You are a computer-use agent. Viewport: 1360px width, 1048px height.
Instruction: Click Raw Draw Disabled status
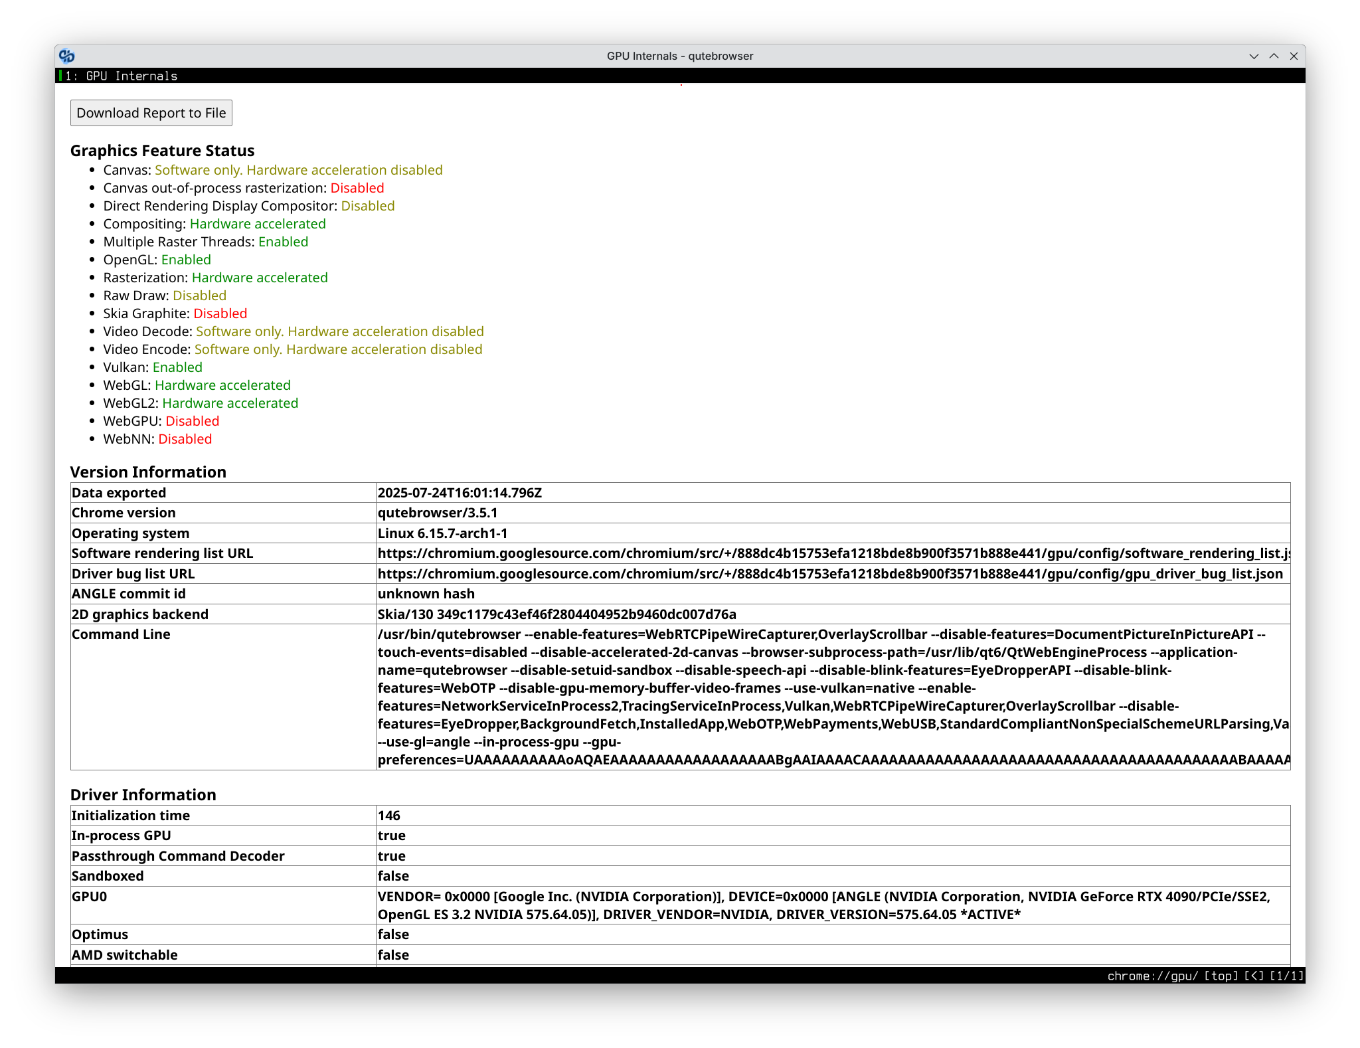tap(199, 296)
